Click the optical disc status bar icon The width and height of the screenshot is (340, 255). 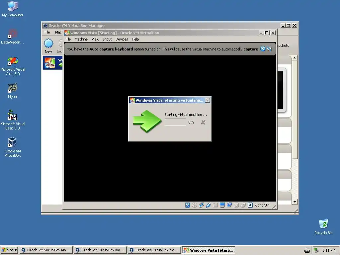(194, 205)
